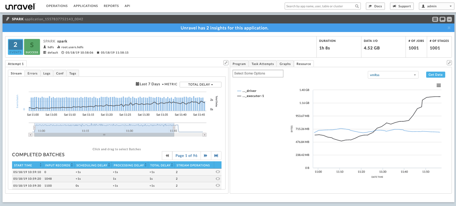
Task: Expand the admin user menu
Action: pos(436,6)
